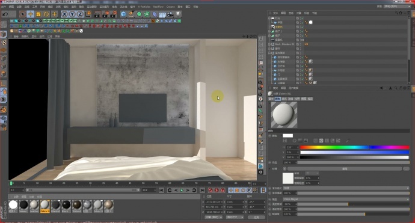
Task: Adjust the value V slider
Action: (x=354, y=157)
